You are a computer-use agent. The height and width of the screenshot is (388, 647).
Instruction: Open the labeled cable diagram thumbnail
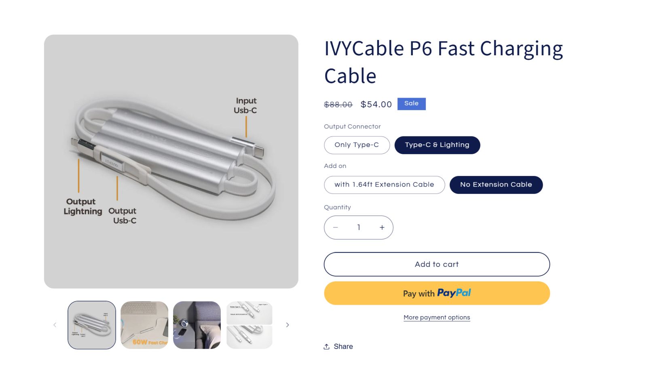pos(92,325)
